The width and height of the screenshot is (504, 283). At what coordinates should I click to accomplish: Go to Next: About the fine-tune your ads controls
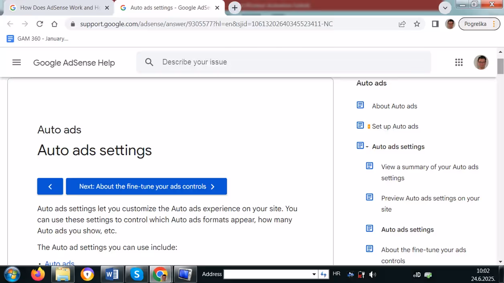click(146, 186)
